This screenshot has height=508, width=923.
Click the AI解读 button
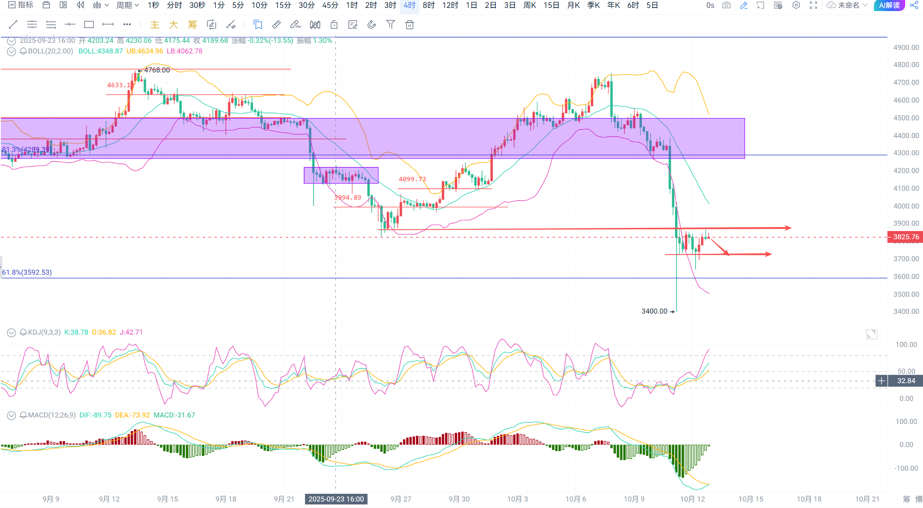889,5
